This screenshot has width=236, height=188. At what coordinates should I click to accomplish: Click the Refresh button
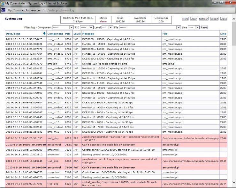click(204, 19)
